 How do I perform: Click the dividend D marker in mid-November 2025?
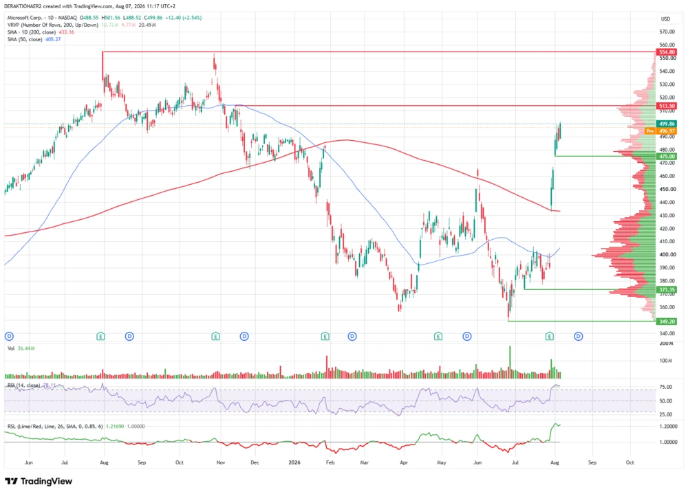point(244,336)
